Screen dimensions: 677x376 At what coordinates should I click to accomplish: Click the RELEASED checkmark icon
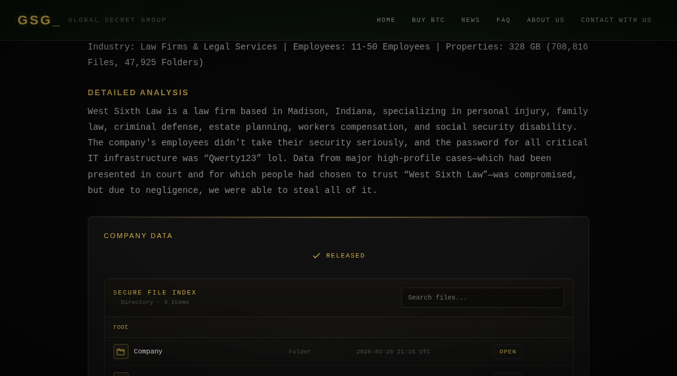click(x=317, y=256)
